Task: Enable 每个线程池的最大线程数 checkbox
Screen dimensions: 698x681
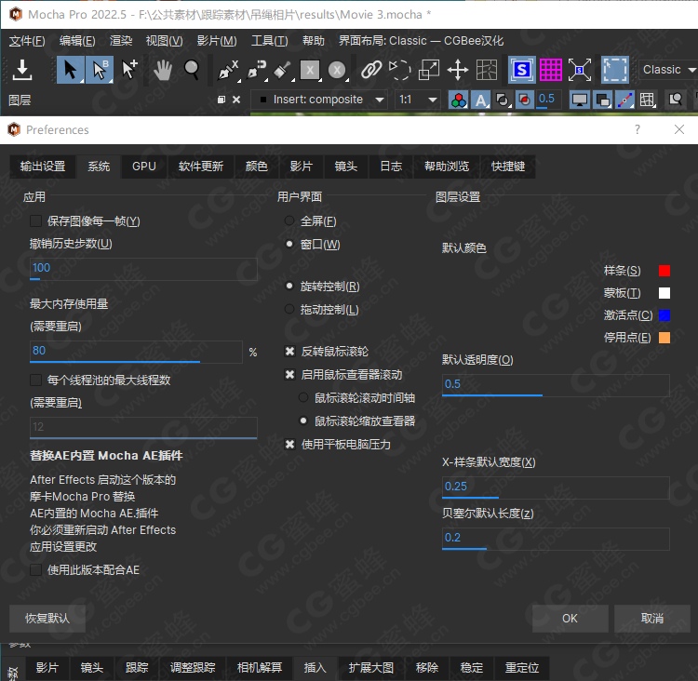Action: point(35,381)
